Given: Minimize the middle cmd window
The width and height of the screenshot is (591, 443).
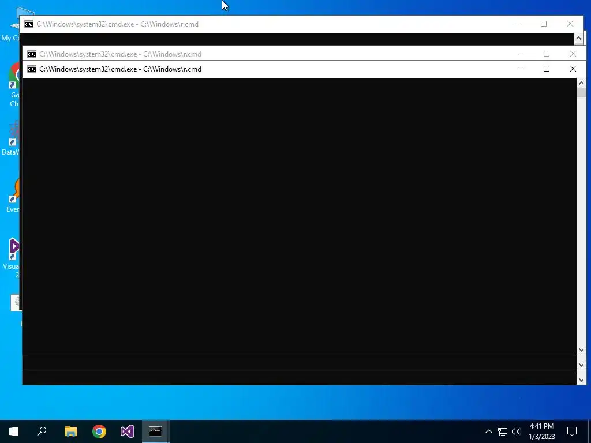Looking at the screenshot, I should click(521, 54).
